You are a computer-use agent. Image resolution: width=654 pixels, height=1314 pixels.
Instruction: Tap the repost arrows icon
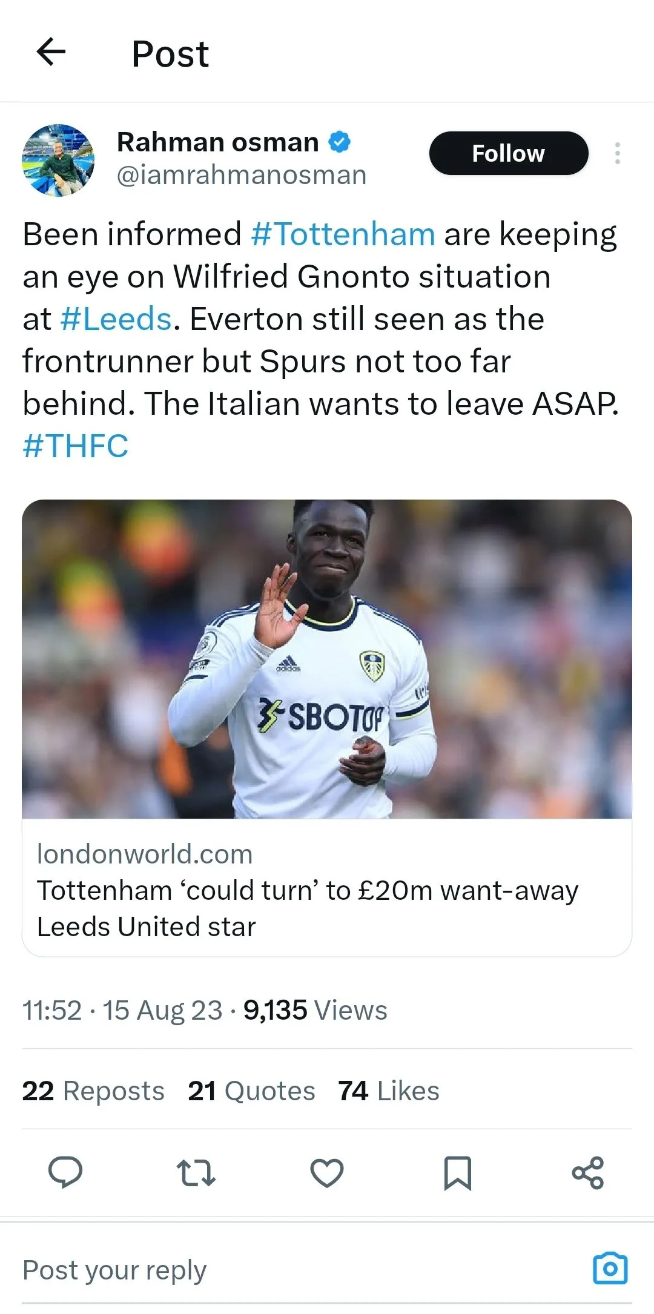click(196, 1172)
